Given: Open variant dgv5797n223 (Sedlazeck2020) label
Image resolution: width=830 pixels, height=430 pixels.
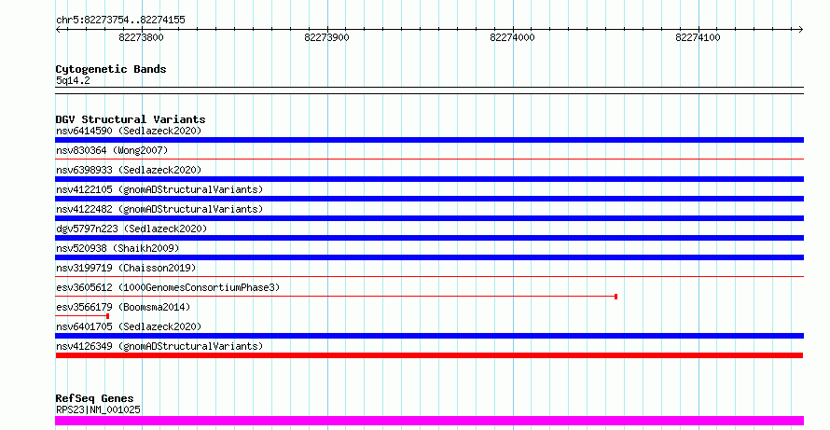Looking at the screenshot, I should point(131,229).
